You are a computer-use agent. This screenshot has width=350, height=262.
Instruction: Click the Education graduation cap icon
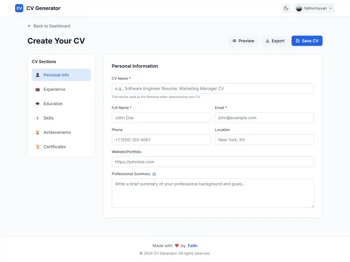[37, 104]
